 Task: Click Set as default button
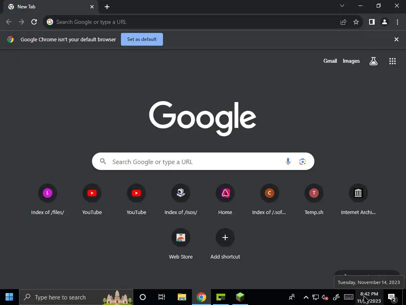coord(142,39)
